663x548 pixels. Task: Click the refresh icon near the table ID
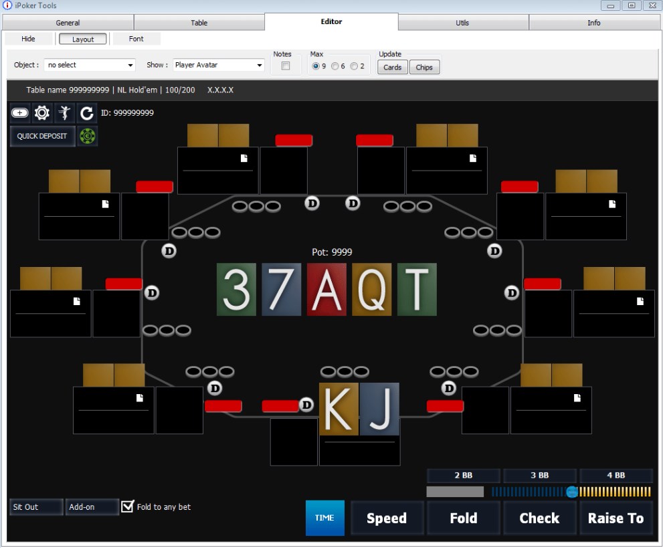tap(86, 112)
